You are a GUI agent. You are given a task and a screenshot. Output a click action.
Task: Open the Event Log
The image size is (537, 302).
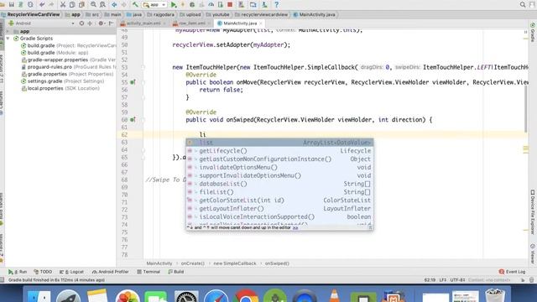coord(512,272)
